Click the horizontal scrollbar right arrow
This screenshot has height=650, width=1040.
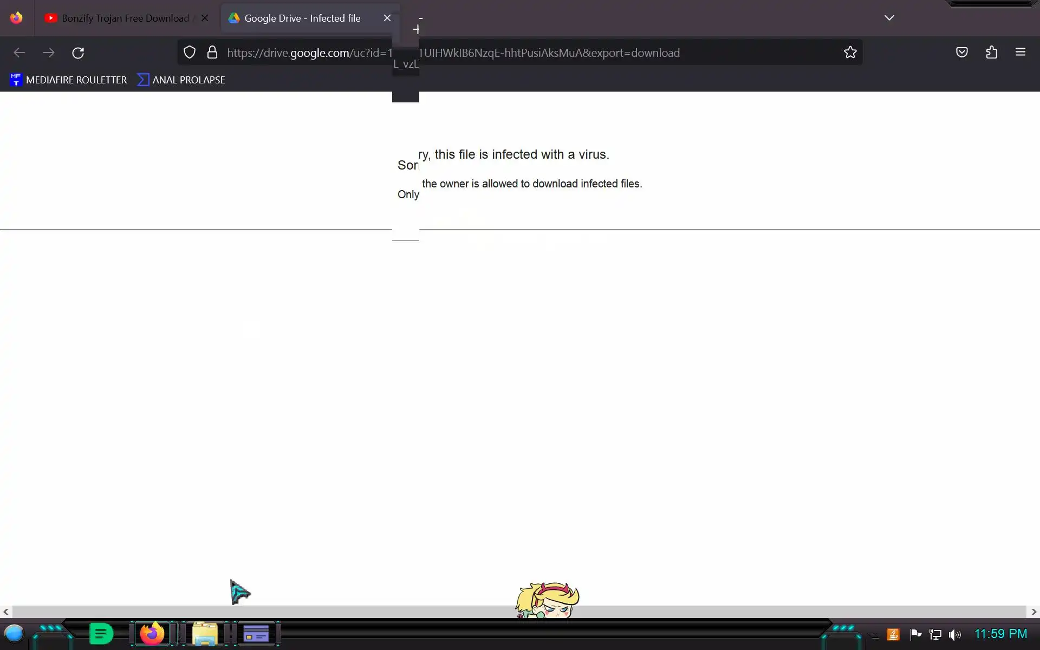(x=1033, y=612)
